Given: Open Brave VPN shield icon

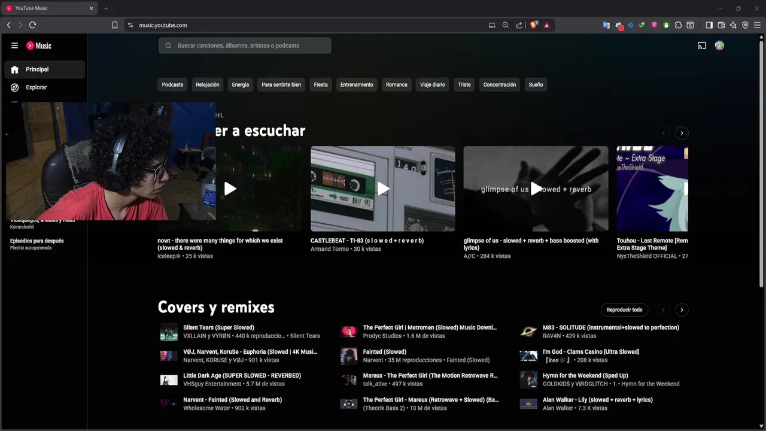Looking at the screenshot, I should pyautogui.click(x=745, y=25).
